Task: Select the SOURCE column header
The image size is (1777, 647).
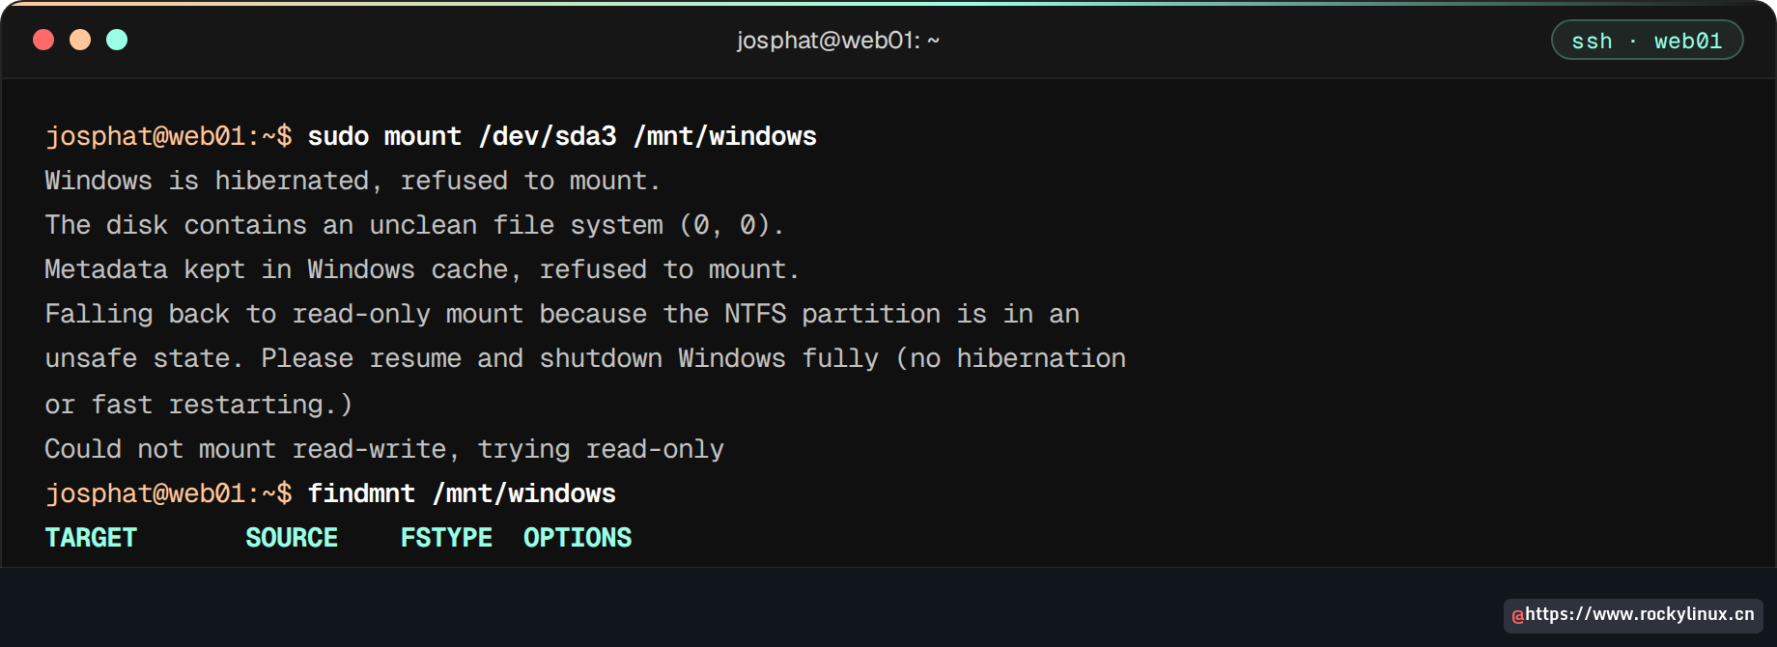Action: click(292, 538)
